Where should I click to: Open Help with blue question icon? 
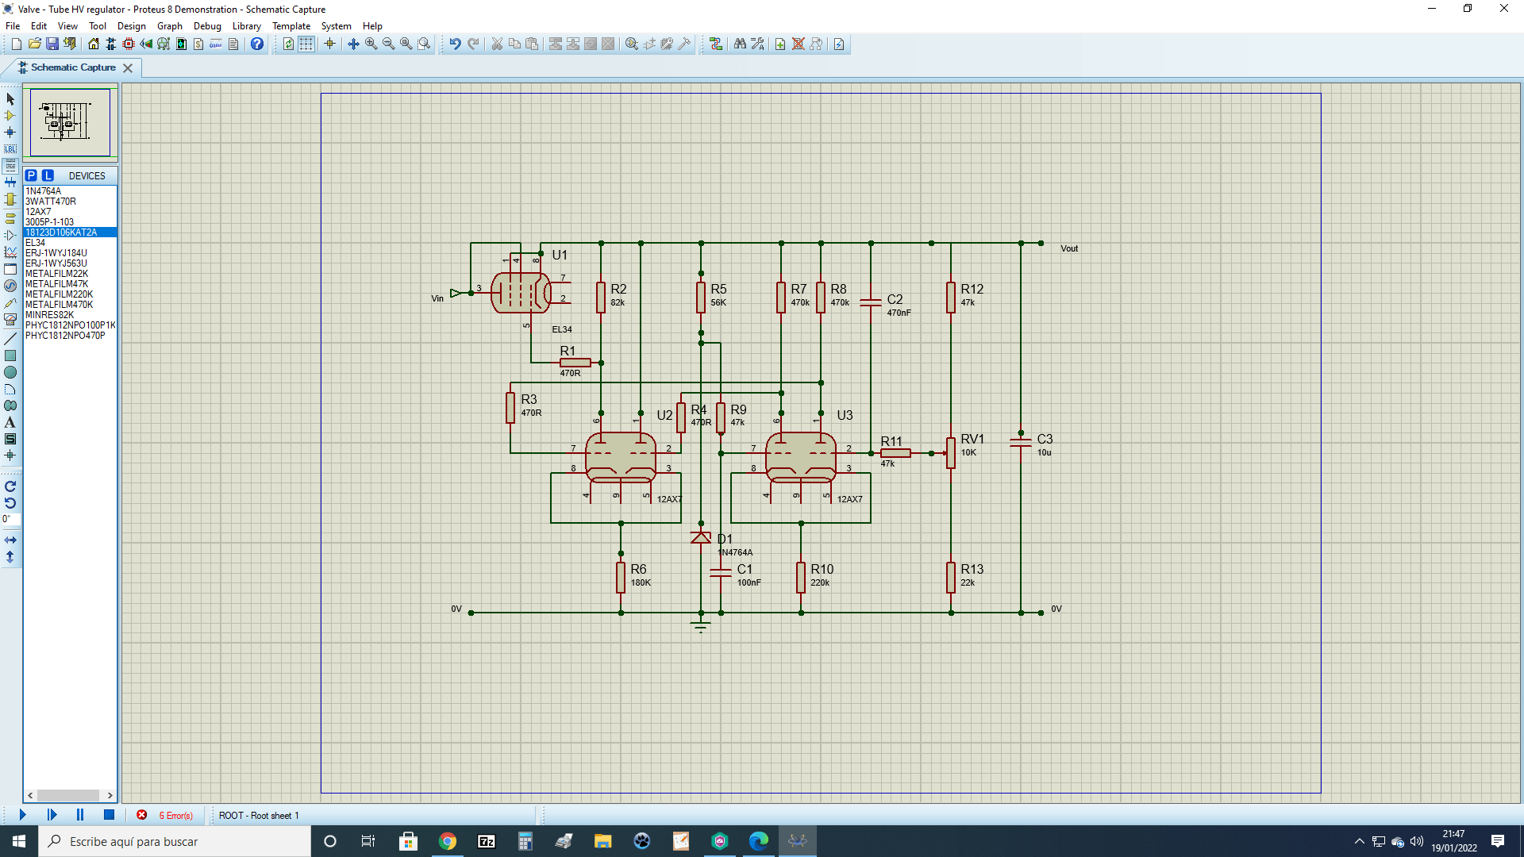[257, 44]
